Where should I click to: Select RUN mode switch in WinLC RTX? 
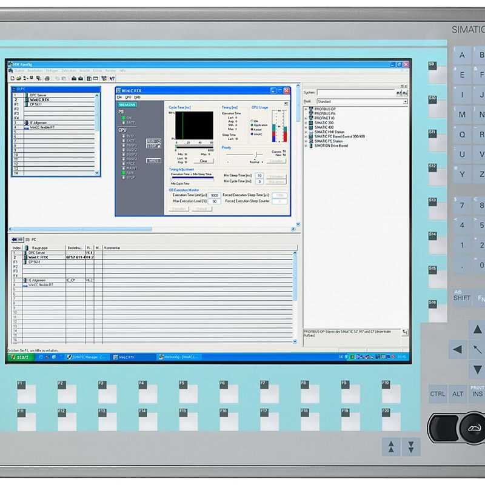[x=154, y=141]
